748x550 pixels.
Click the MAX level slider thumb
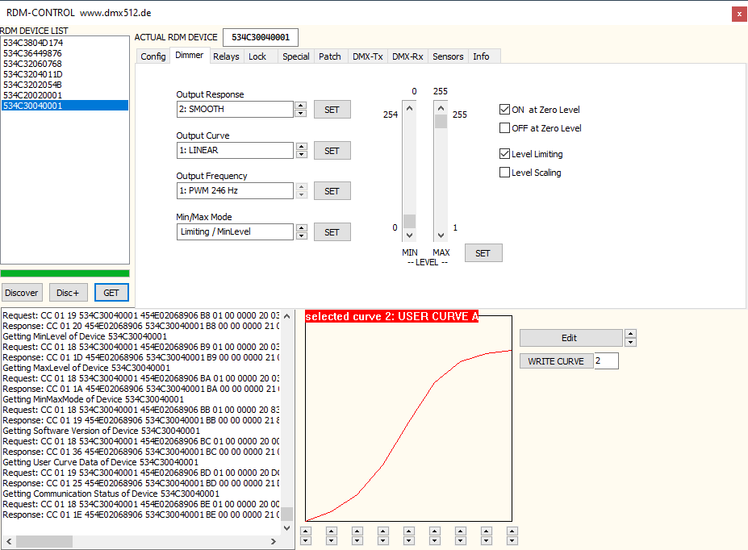[x=441, y=122]
